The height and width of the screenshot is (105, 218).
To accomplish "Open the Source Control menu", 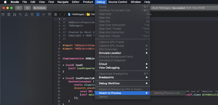I will pos(118,2).
